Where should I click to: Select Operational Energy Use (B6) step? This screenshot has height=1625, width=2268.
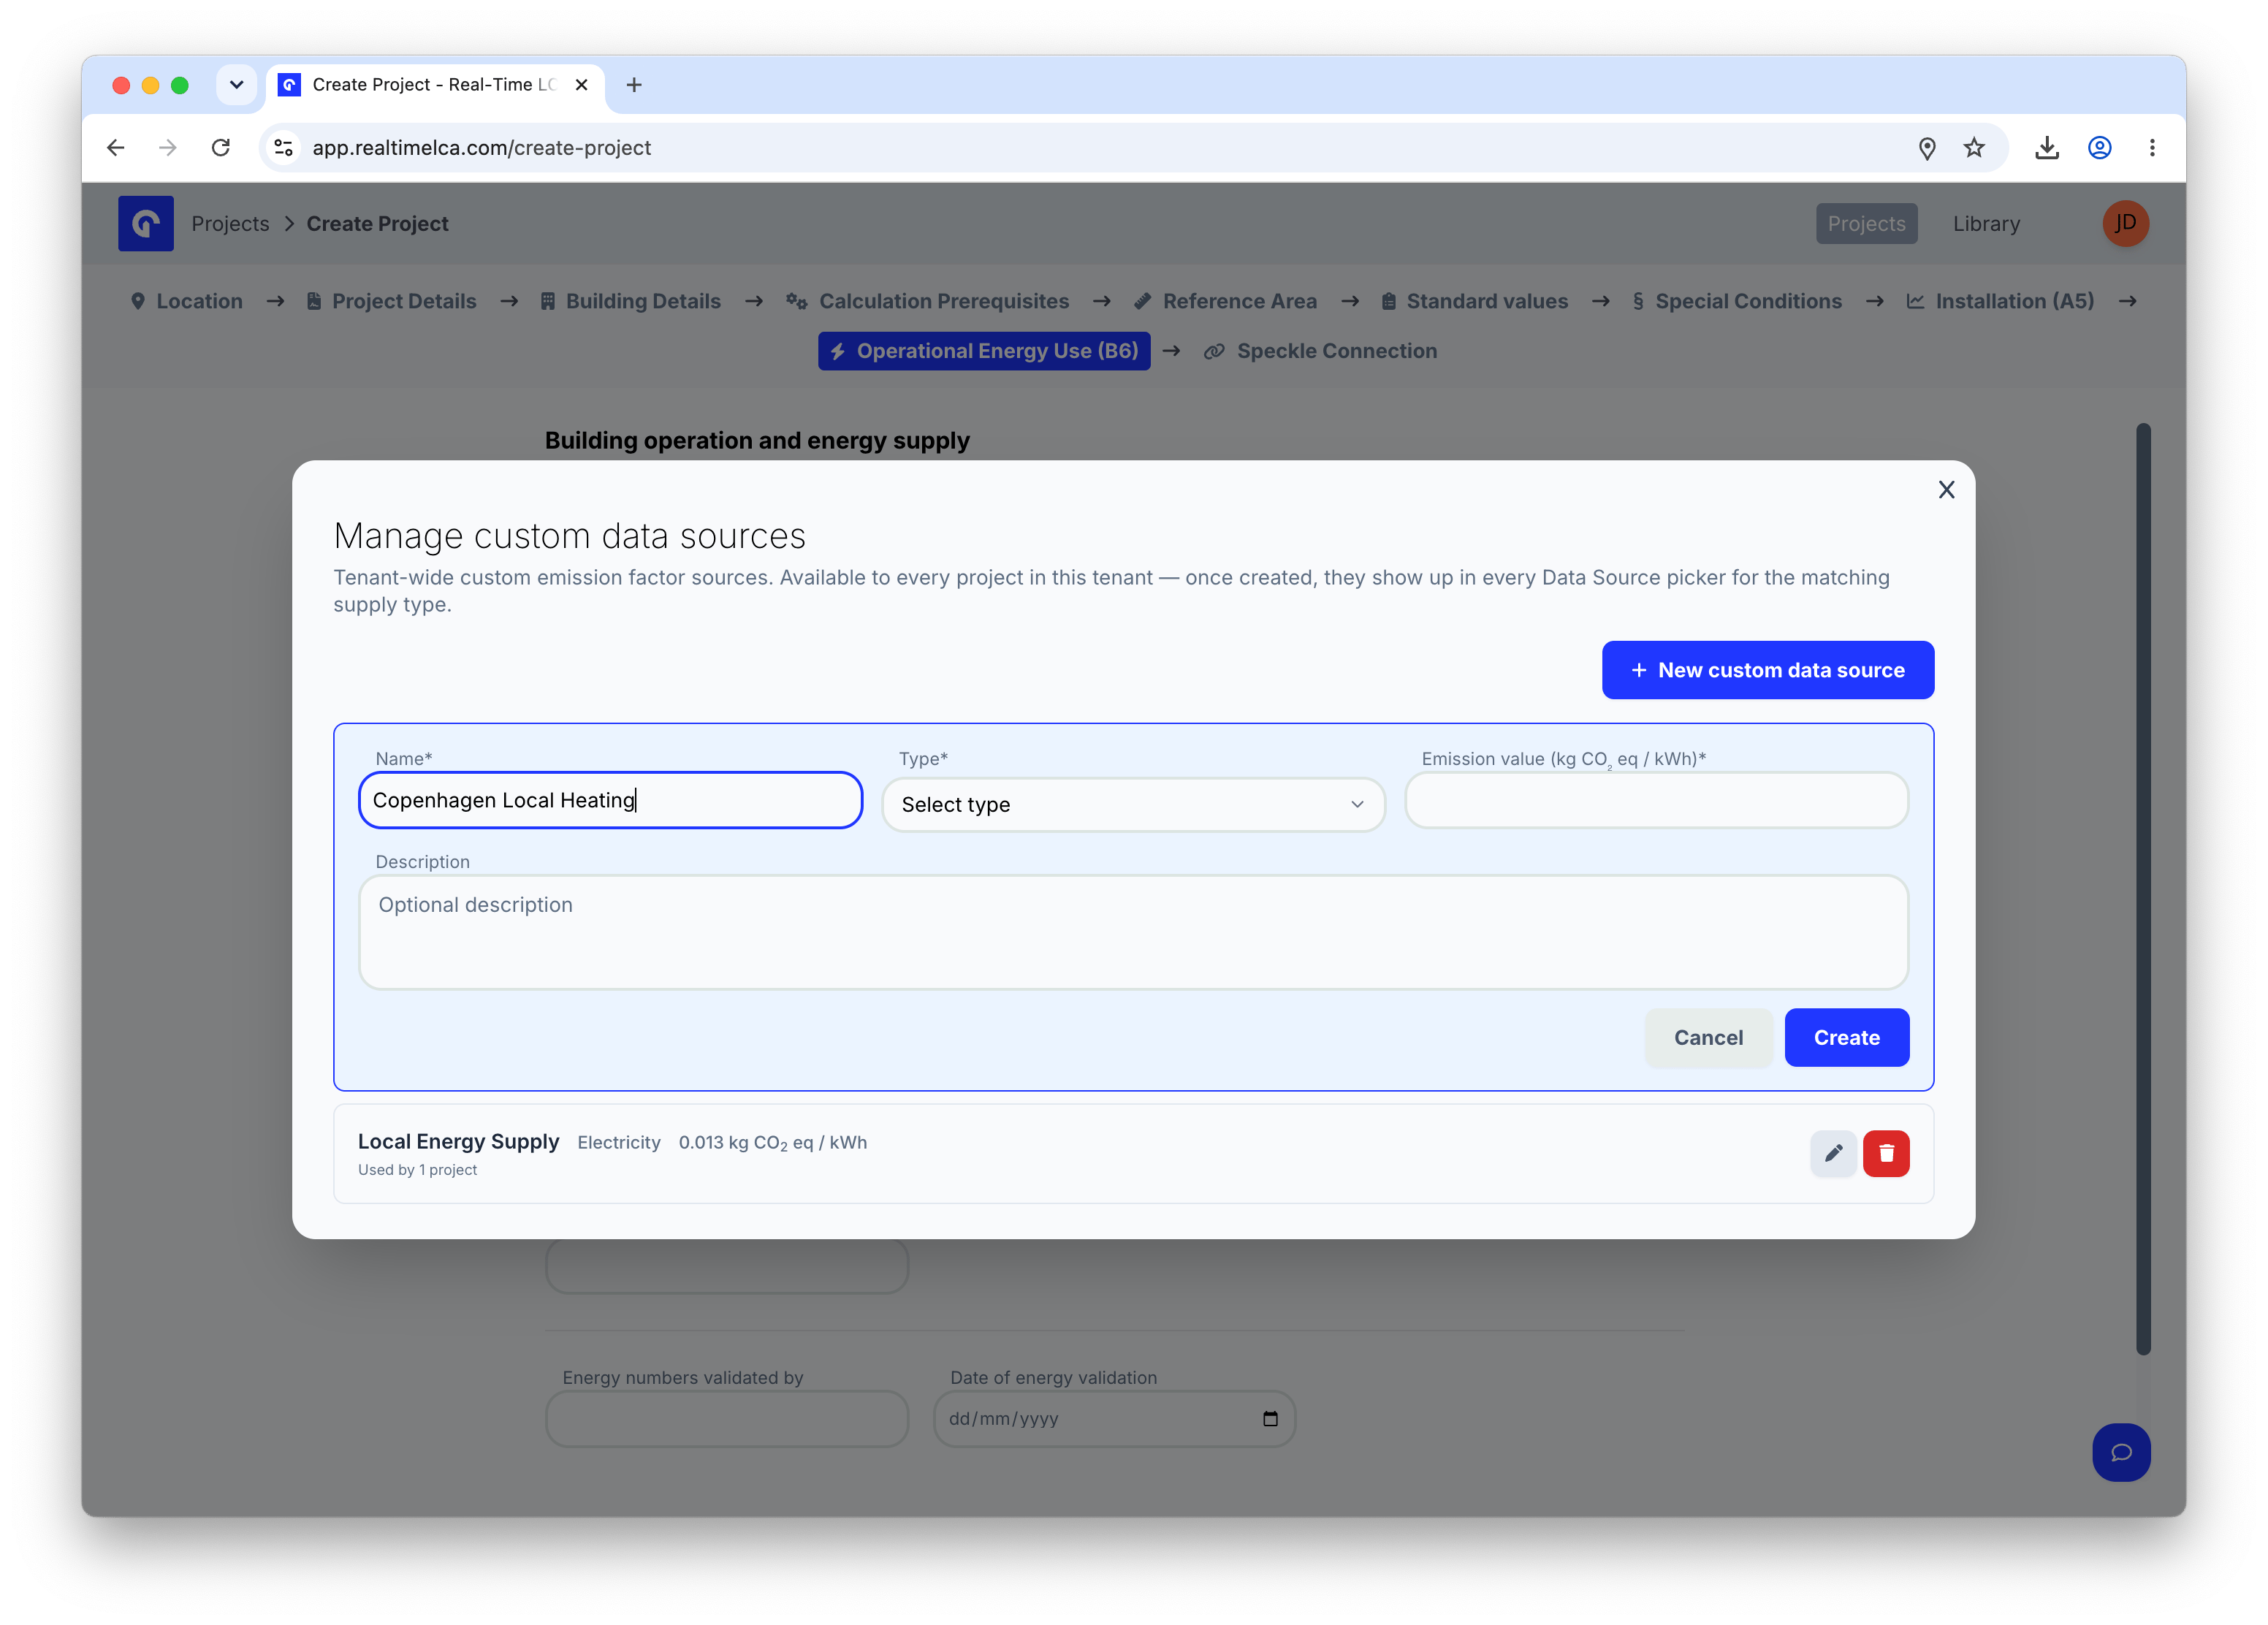pos(984,351)
